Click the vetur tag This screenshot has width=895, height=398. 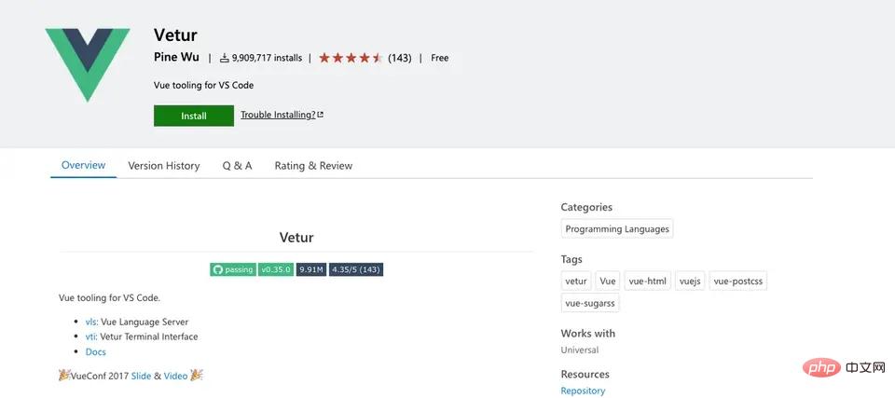pos(576,281)
